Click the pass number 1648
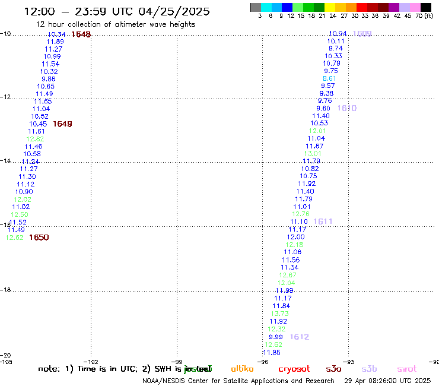 click(x=81, y=34)
